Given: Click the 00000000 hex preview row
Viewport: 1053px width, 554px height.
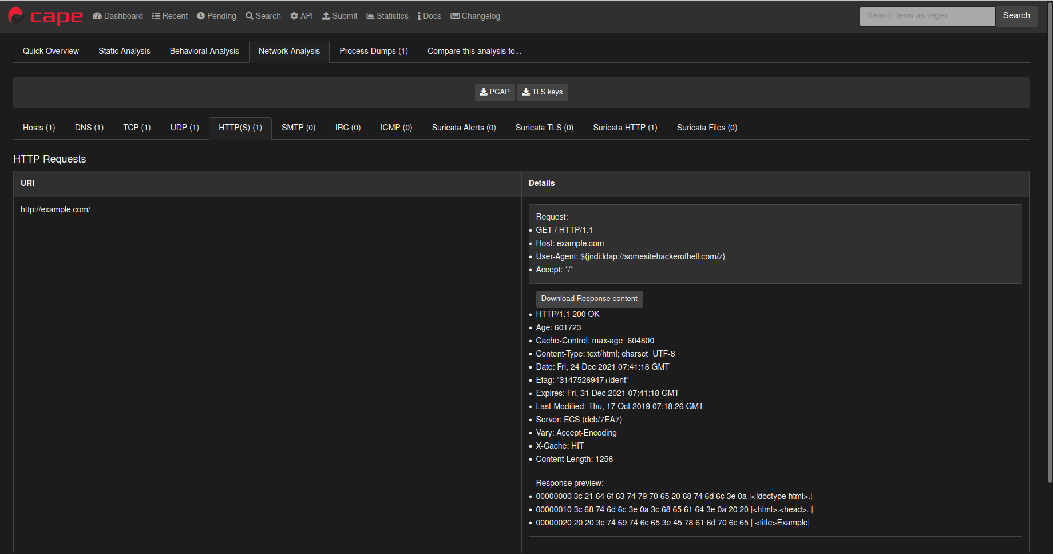Looking at the screenshot, I should [674, 496].
